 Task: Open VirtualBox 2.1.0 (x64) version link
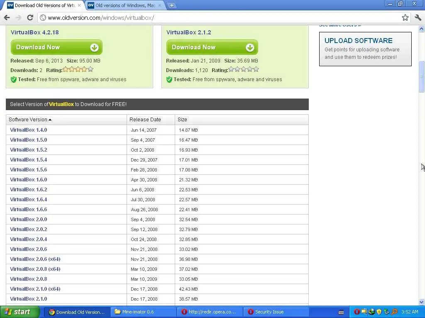coord(35,289)
